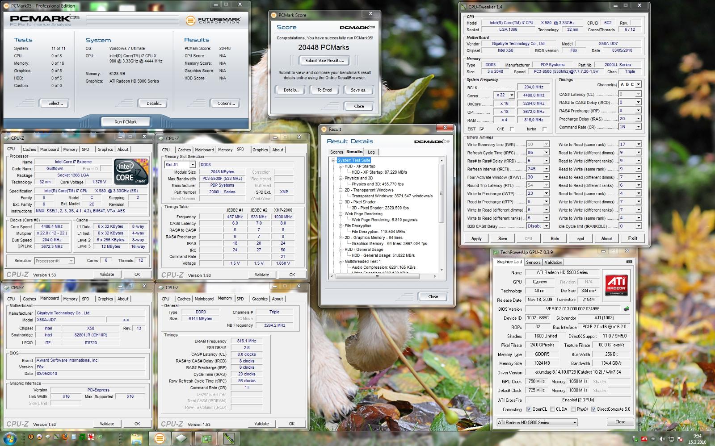
Task: Click the Intel Core i7 logo in CPU-Z
Action: tap(131, 172)
